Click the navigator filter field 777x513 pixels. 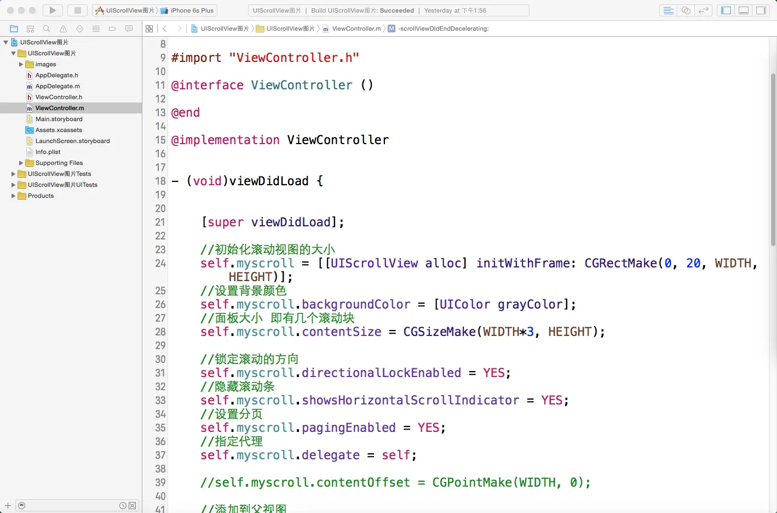77,505
